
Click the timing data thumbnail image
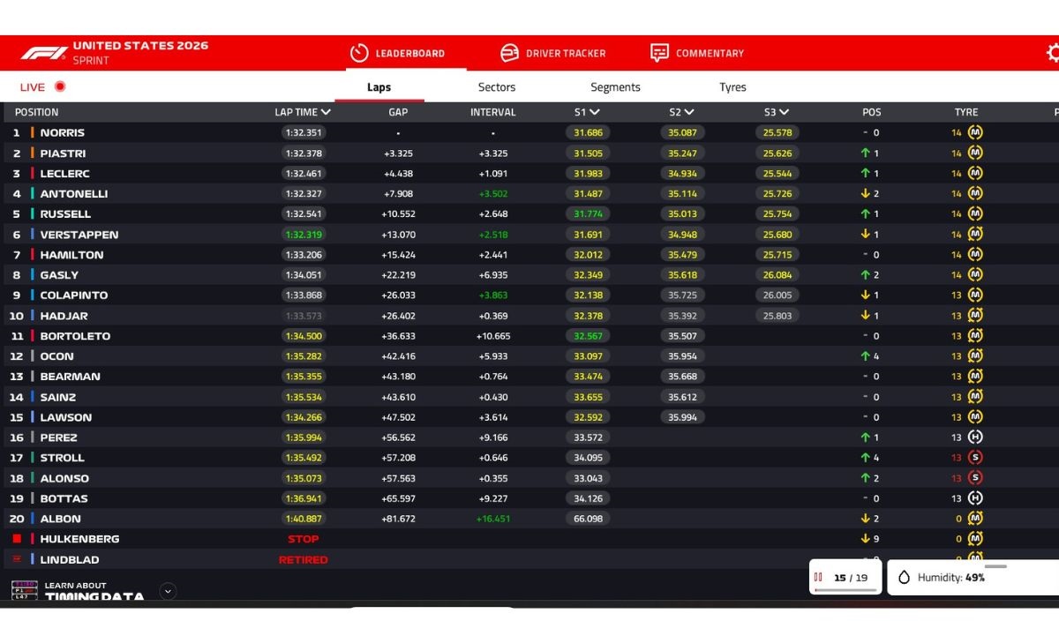click(24, 591)
